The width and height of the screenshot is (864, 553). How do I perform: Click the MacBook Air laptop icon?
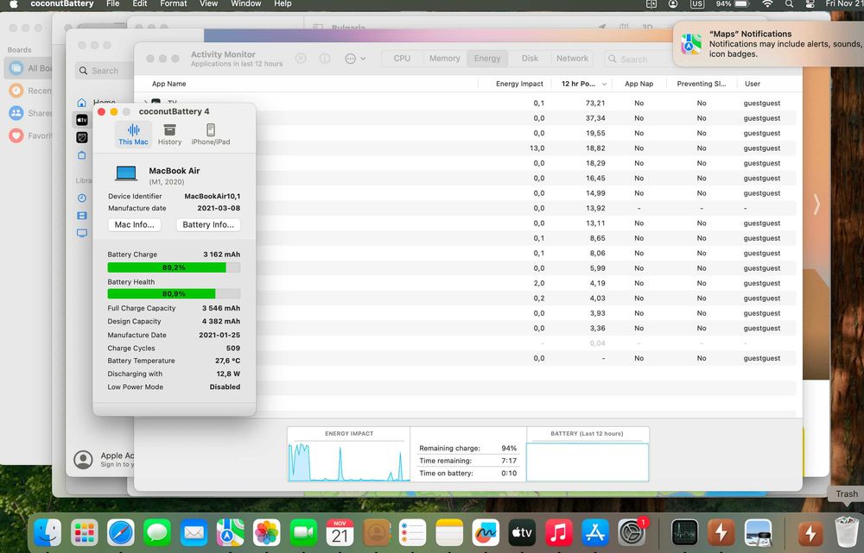(x=126, y=174)
